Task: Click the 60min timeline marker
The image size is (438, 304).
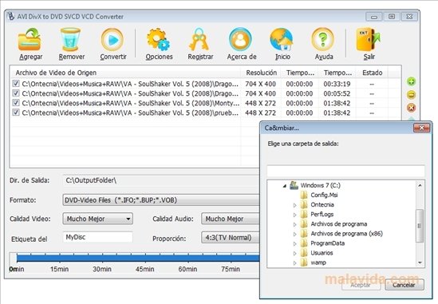Action: point(187,269)
